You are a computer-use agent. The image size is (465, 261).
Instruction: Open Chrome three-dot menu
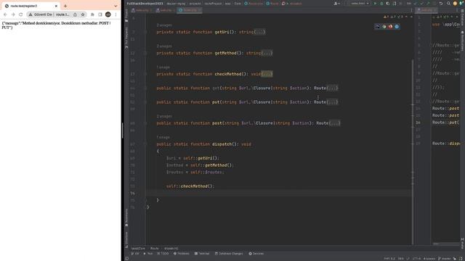pyautogui.click(x=116, y=14)
